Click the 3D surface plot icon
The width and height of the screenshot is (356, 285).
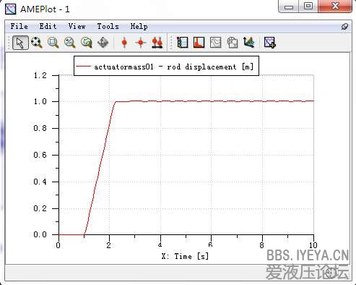click(249, 43)
